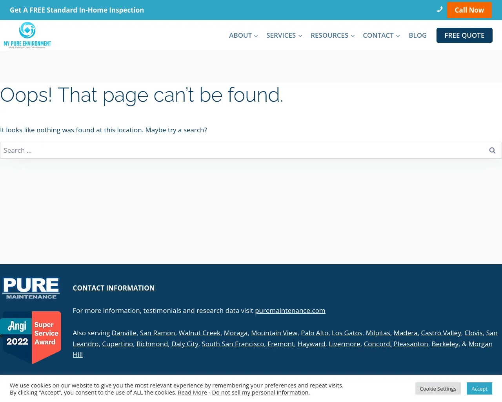Click Do not sell my personal information

(260, 393)
